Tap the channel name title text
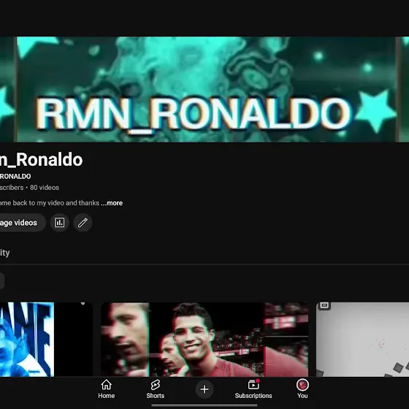 (41, 160)
